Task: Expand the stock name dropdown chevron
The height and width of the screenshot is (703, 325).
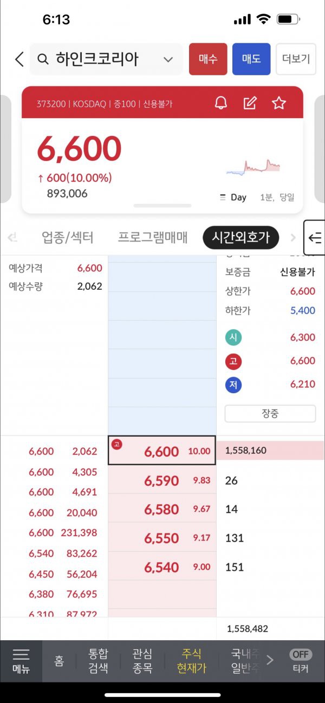Action: [168, 60]
